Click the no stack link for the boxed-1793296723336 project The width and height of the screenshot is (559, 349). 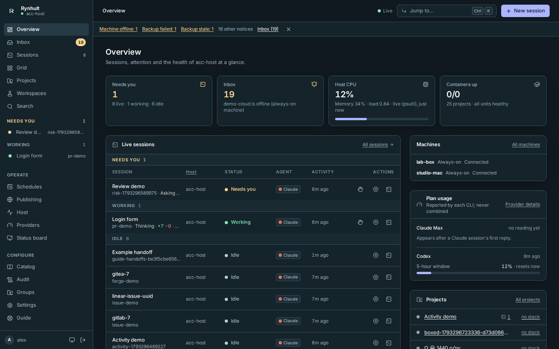tap(530, 332)
